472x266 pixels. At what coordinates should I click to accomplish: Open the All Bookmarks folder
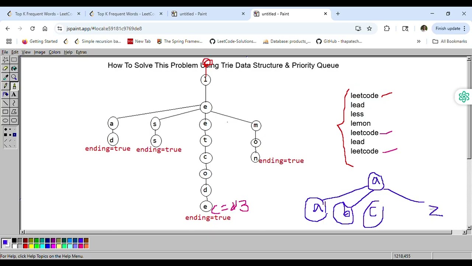pos(450,41)
